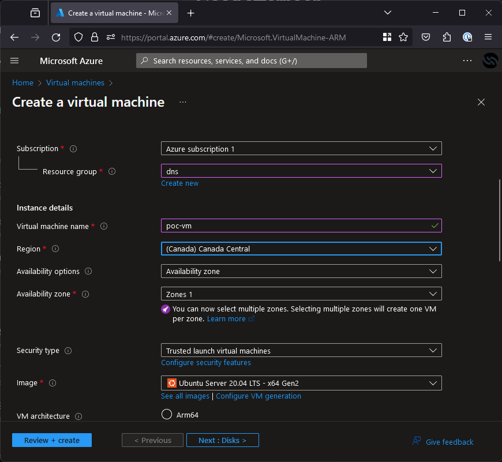Show info tooltip for Security type
502x462 pixels.
(68, 351)
